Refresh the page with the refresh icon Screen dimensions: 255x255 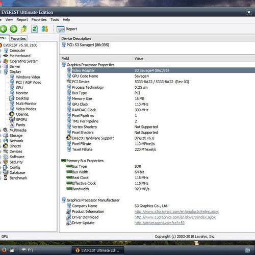[34, 29]
